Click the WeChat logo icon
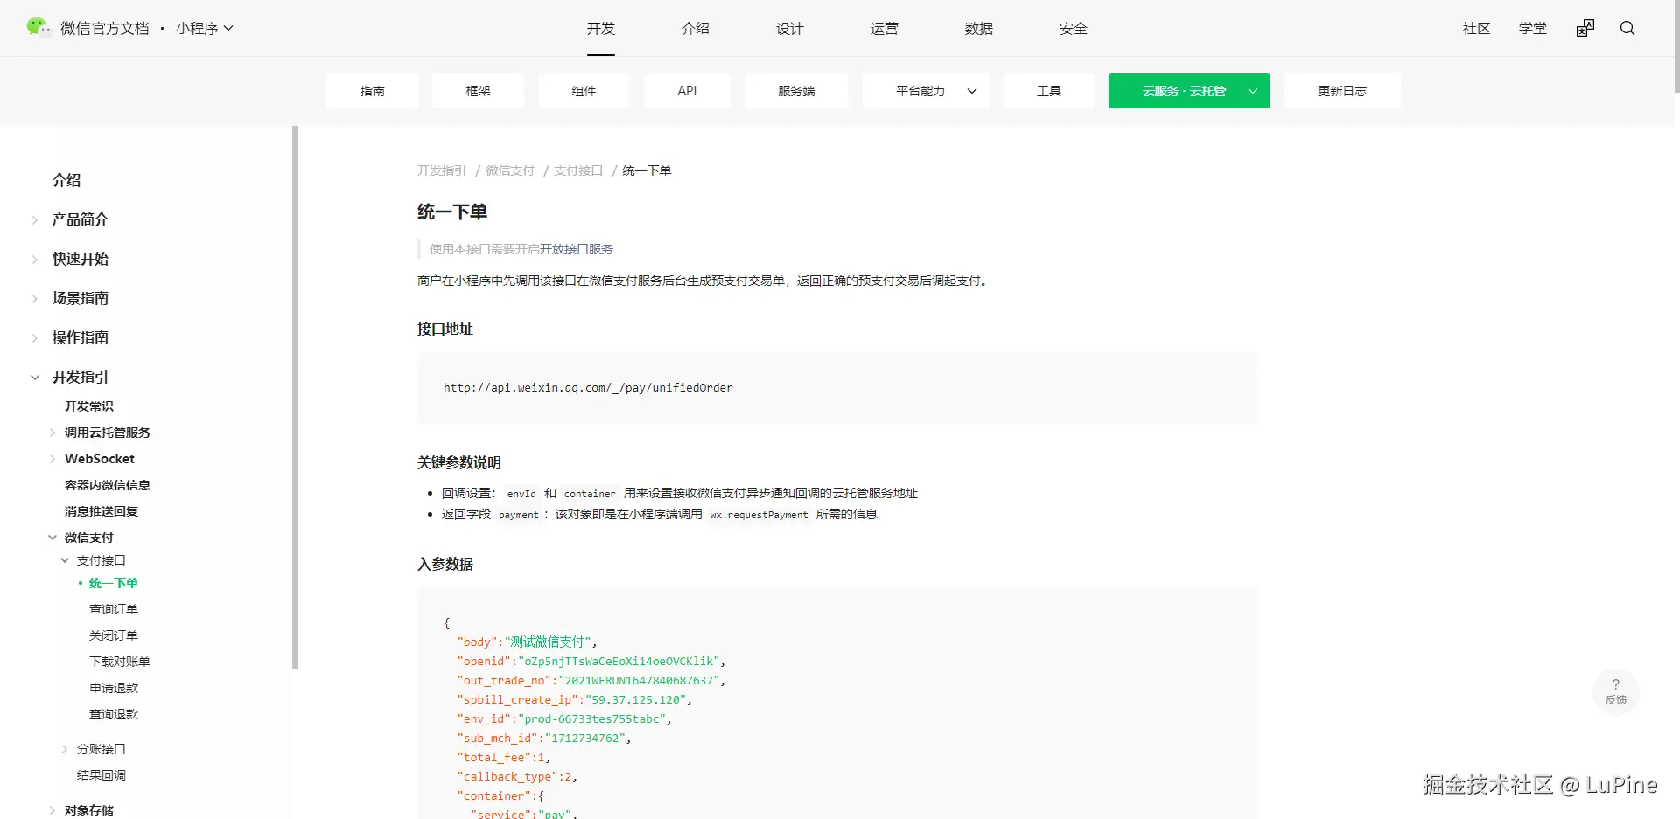This screenshot has height=819, width=1680. pos(38,27)
